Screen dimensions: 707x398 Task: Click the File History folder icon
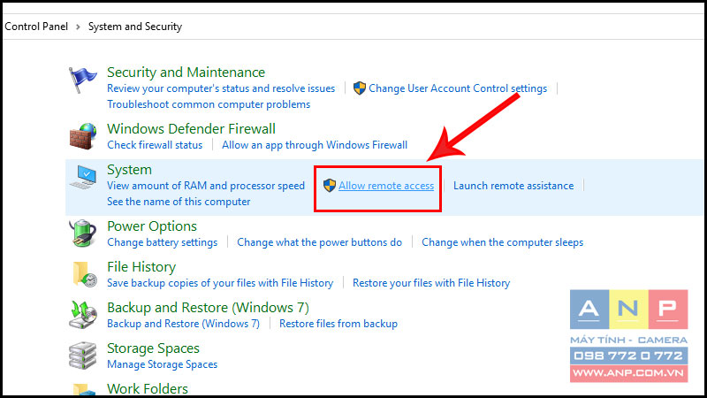click(x=84, y=274)
